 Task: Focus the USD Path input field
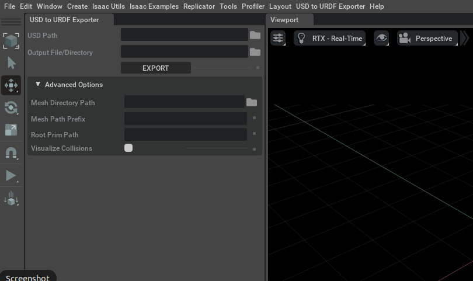pyautogui.click(x=185, y=34)
